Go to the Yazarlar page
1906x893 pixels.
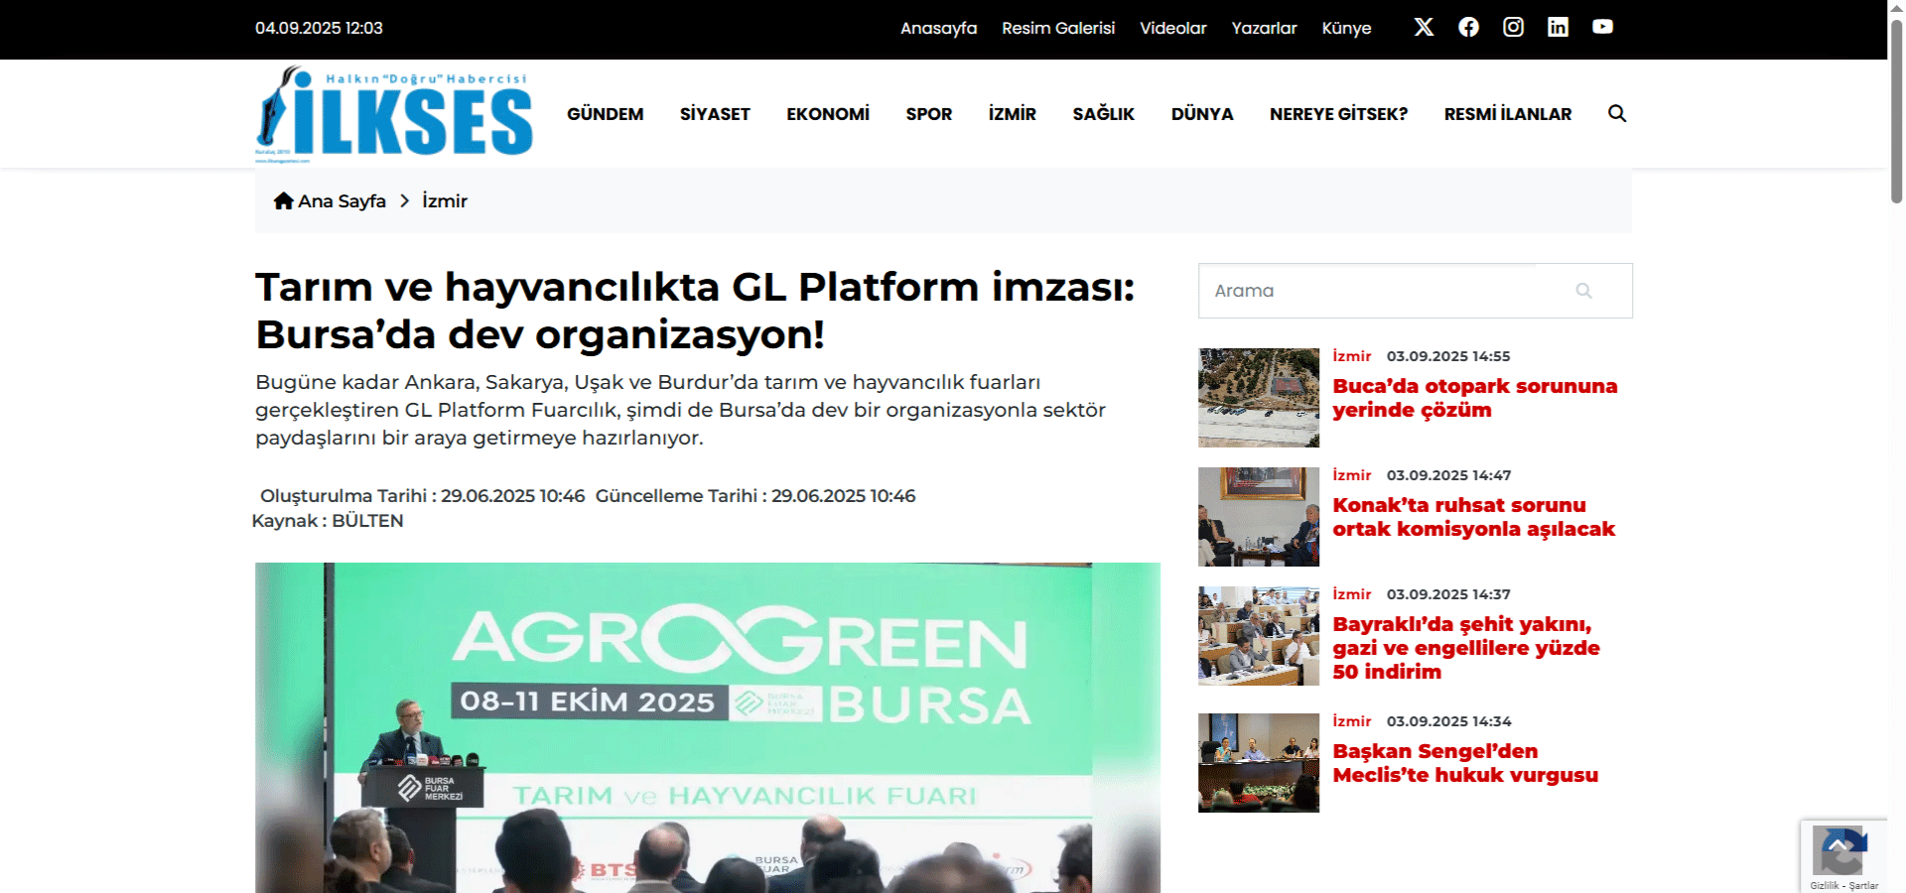coord(1264,28)
